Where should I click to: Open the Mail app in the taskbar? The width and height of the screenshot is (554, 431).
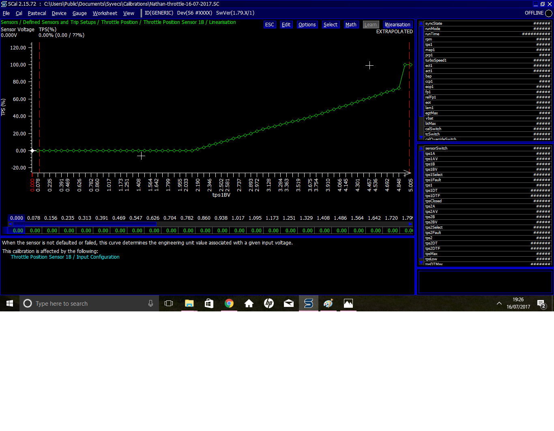tap(288, 303)
